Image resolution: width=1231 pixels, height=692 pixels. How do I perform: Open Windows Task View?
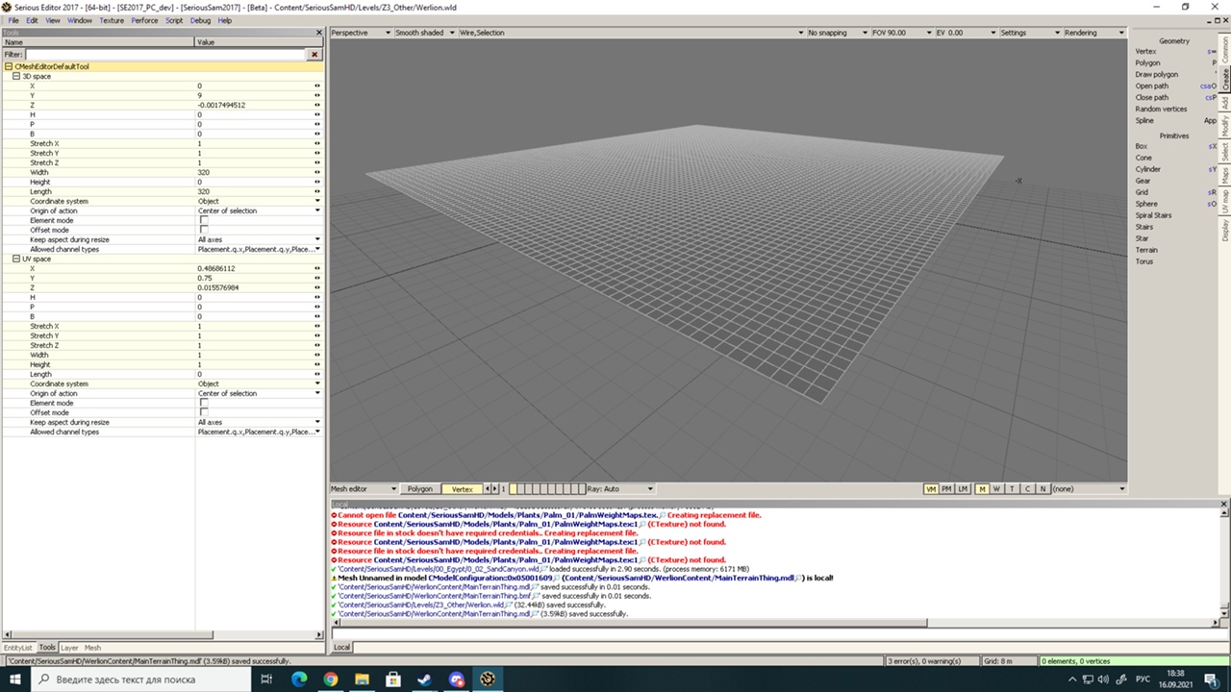pos(267,680)
